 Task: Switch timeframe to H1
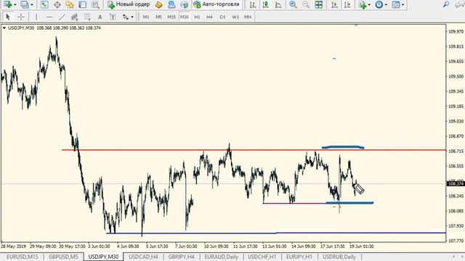[197, 17]
